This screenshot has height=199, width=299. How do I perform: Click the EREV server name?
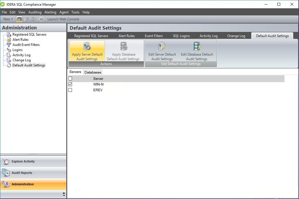pyautogui.click(x=98, y=90)
